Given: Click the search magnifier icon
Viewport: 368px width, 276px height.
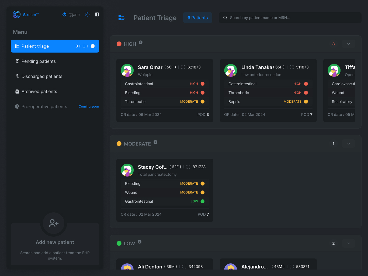Looking at the screenshot, I should [225, 18].
